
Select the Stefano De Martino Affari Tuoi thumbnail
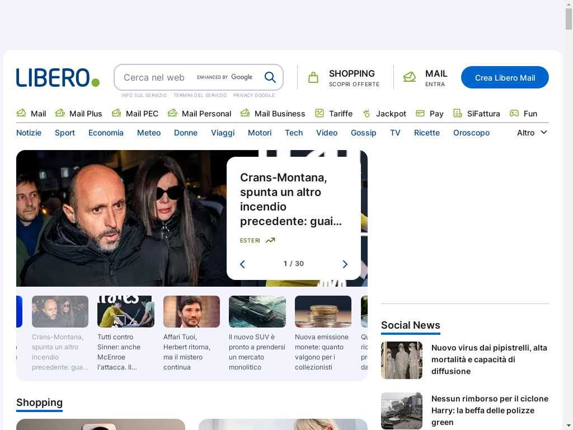point(191,312)
